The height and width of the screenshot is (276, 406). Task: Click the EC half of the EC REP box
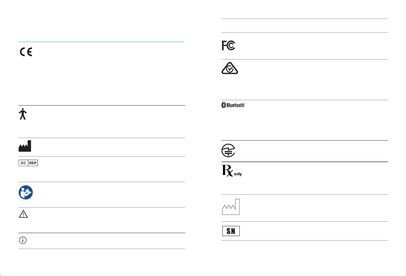click(23, 163)
